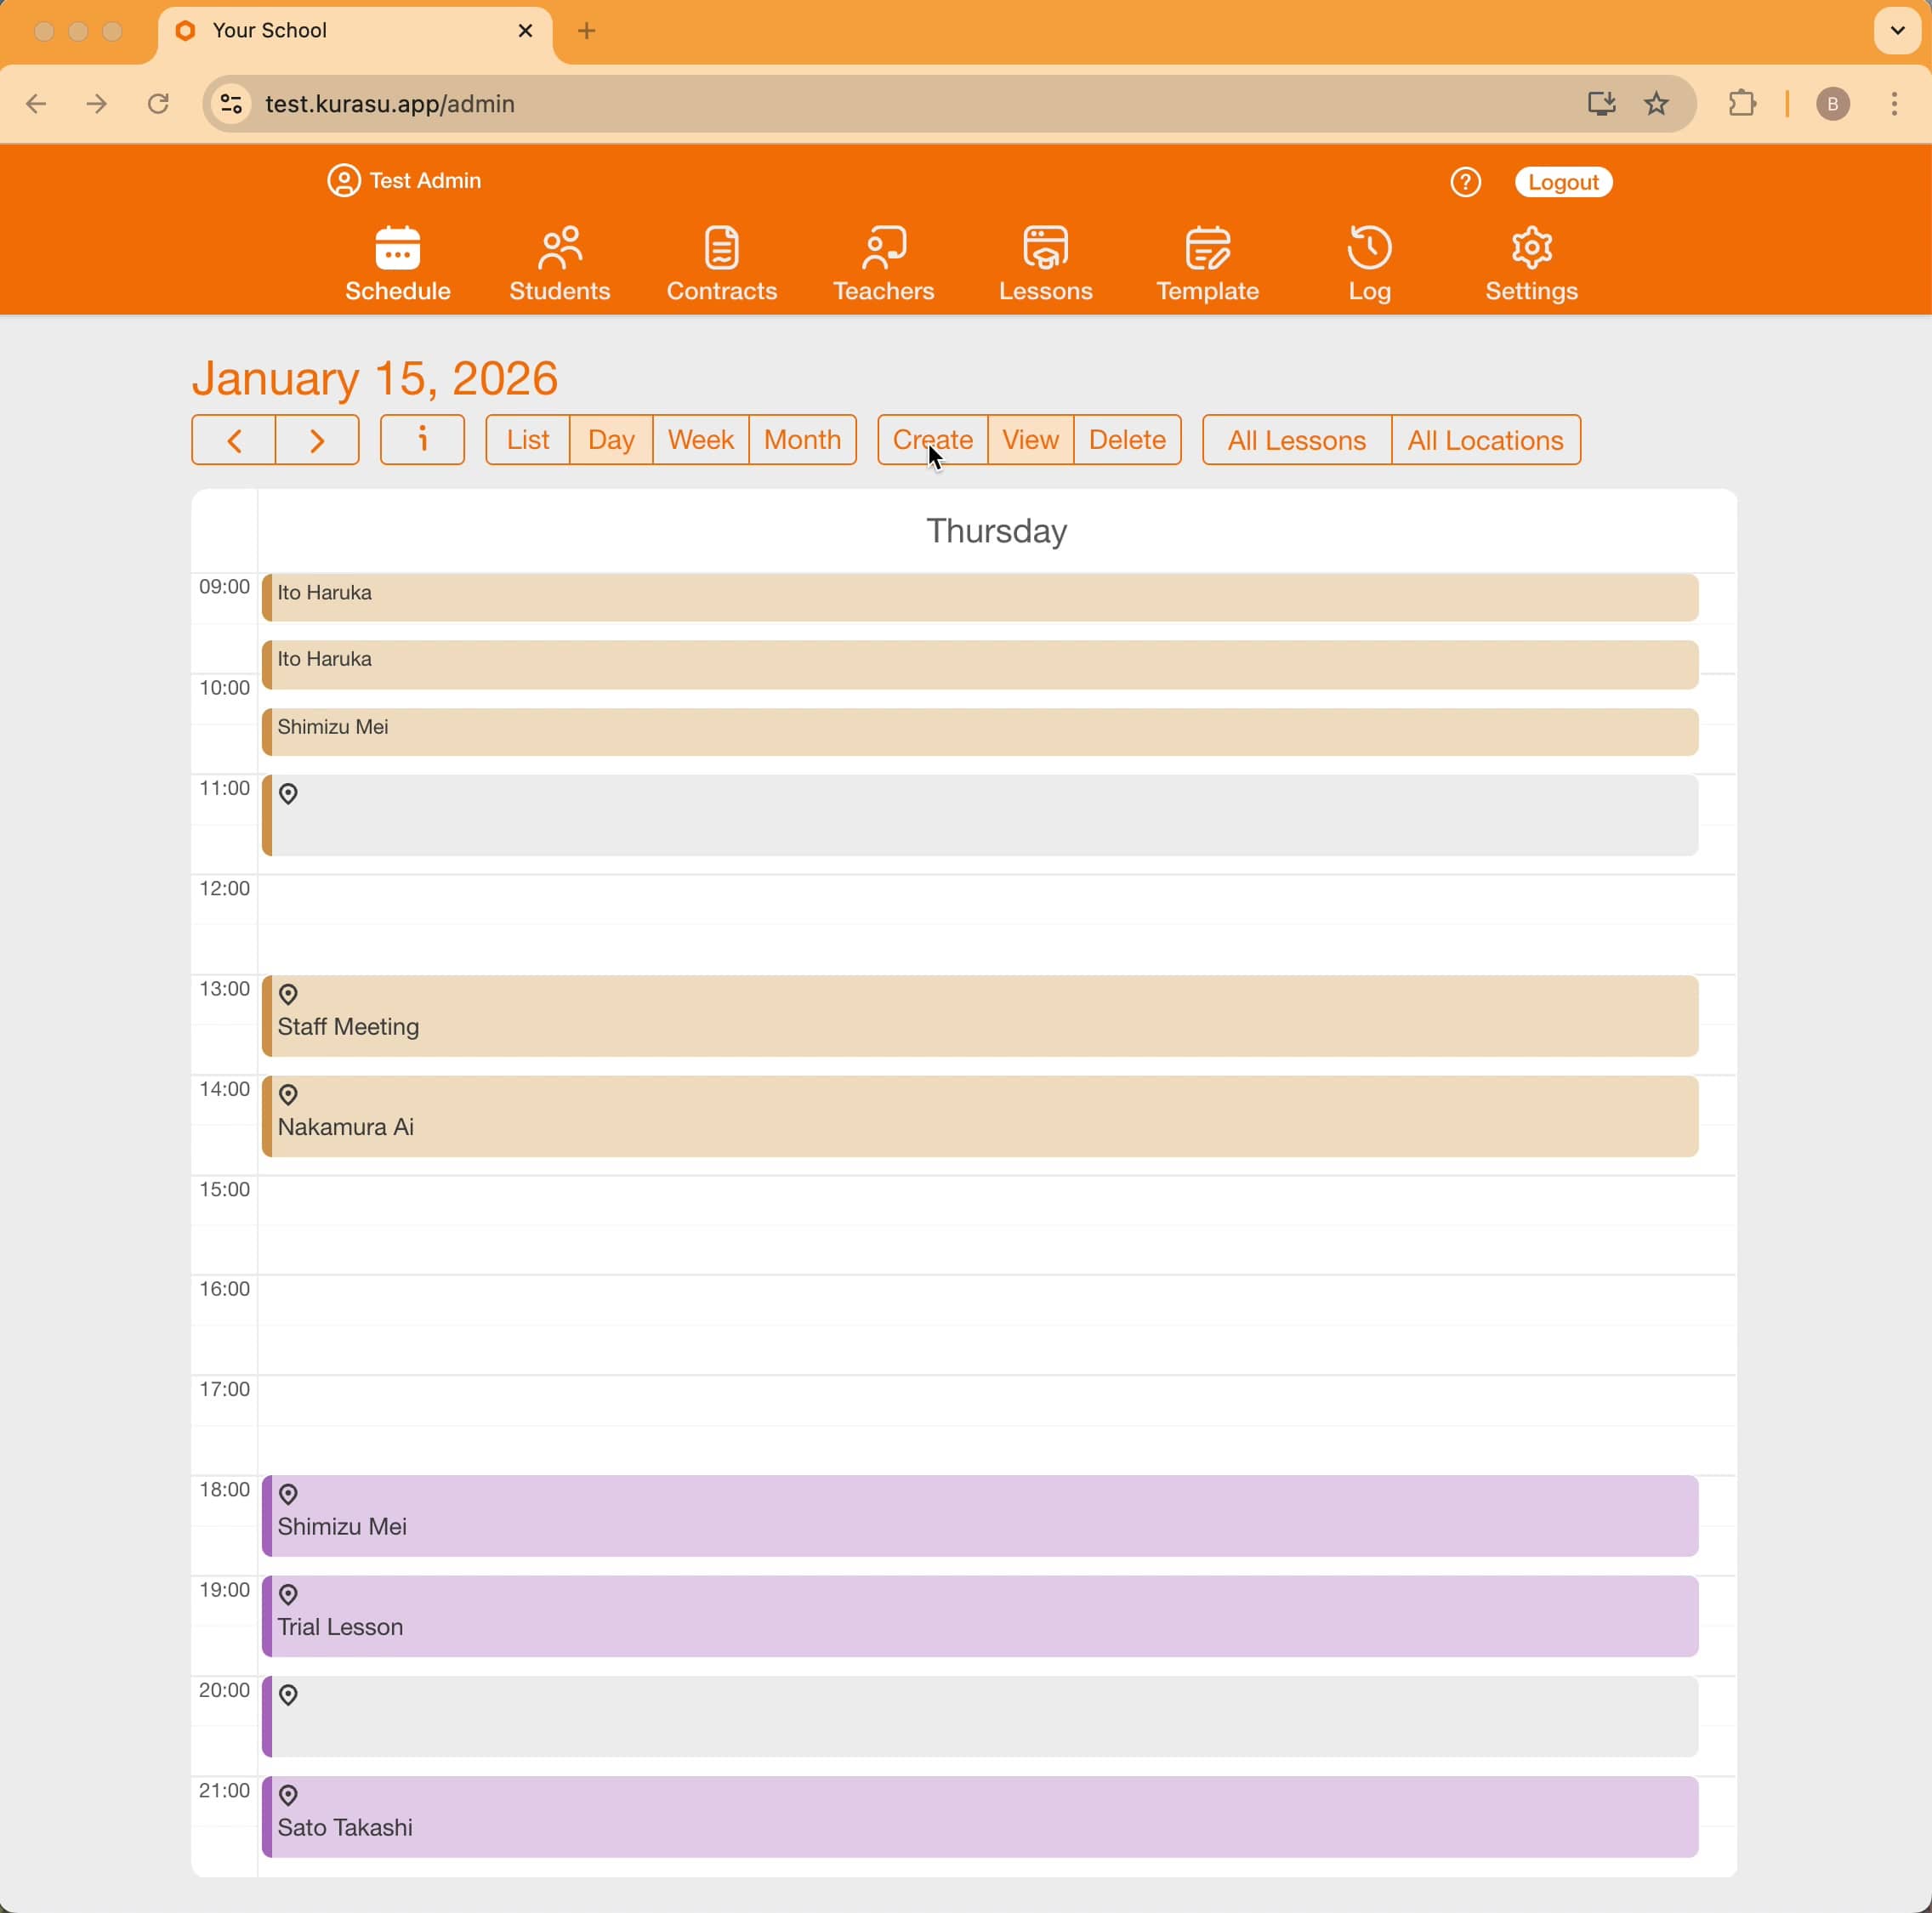The height and width of the screenshot is (1913, 1932).
Task: Select the Staff Meeting event
Action: (900, 1016)
